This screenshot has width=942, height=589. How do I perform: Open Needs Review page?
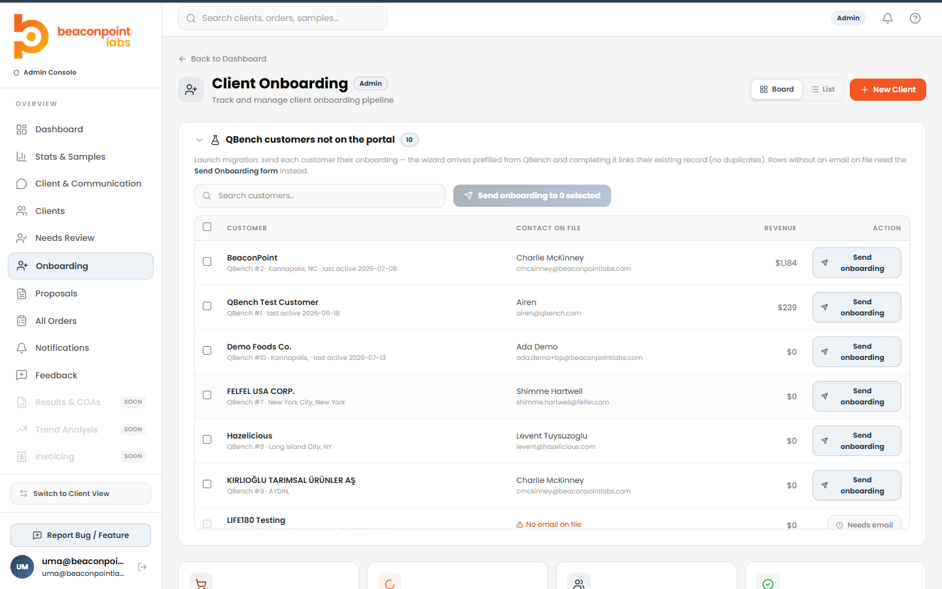[81, 238]
